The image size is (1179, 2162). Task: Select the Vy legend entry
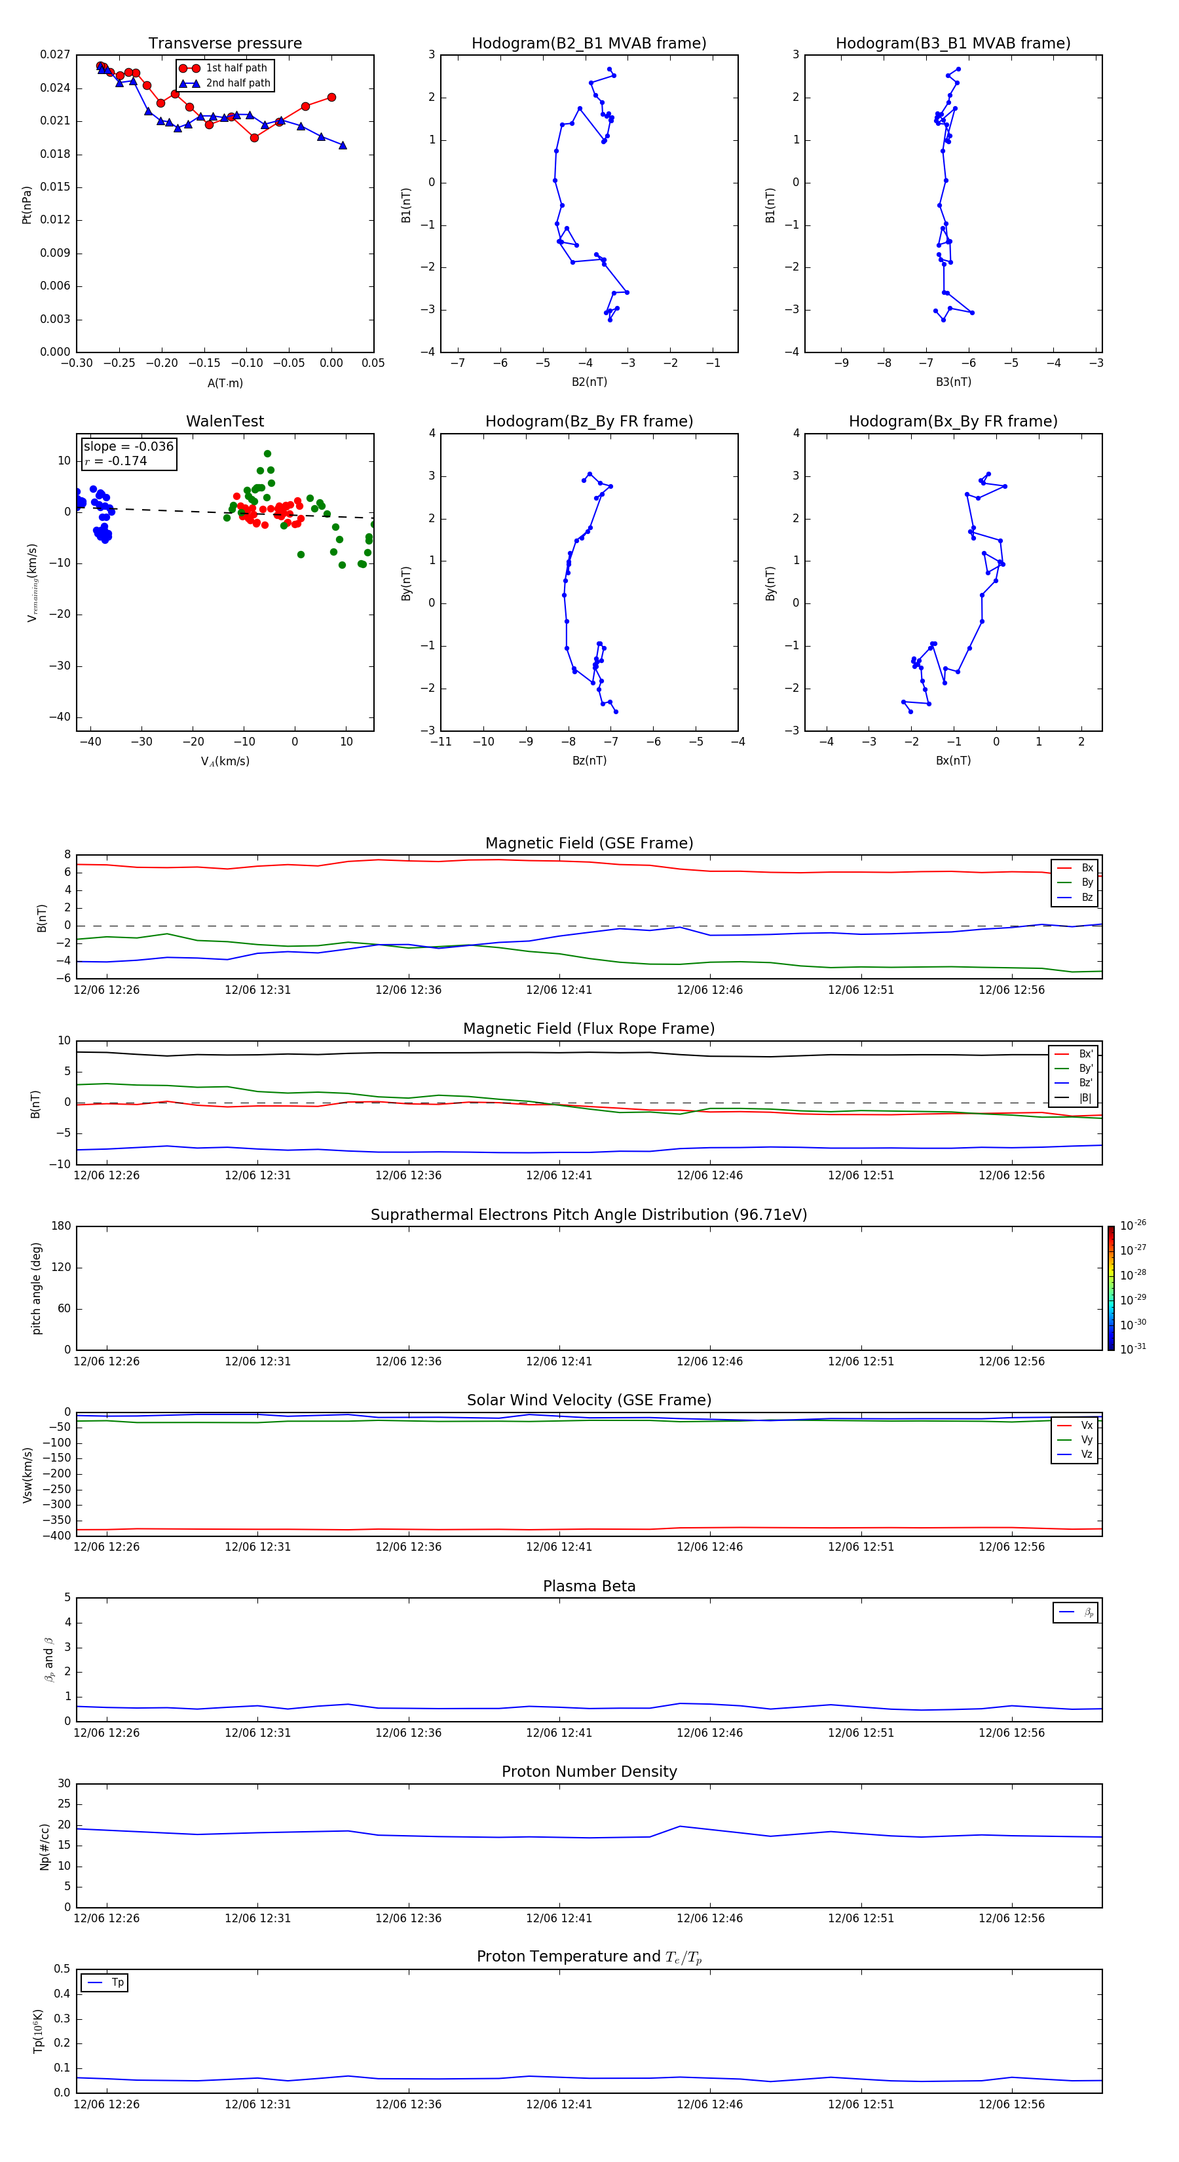pyautogui.click(x=1075, y=1440)
